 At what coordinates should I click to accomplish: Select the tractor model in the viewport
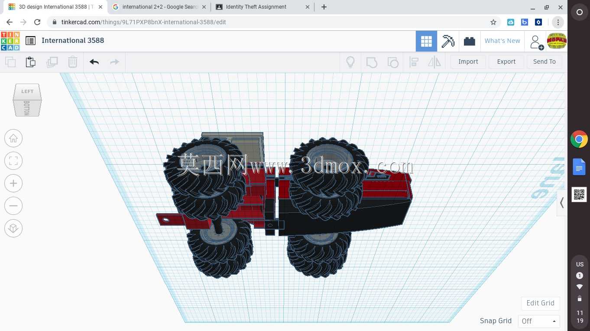click(284, 206)
